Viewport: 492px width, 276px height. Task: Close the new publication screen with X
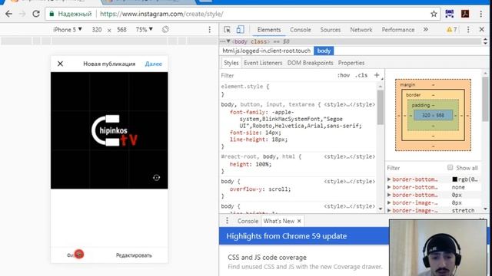point(60,64)
